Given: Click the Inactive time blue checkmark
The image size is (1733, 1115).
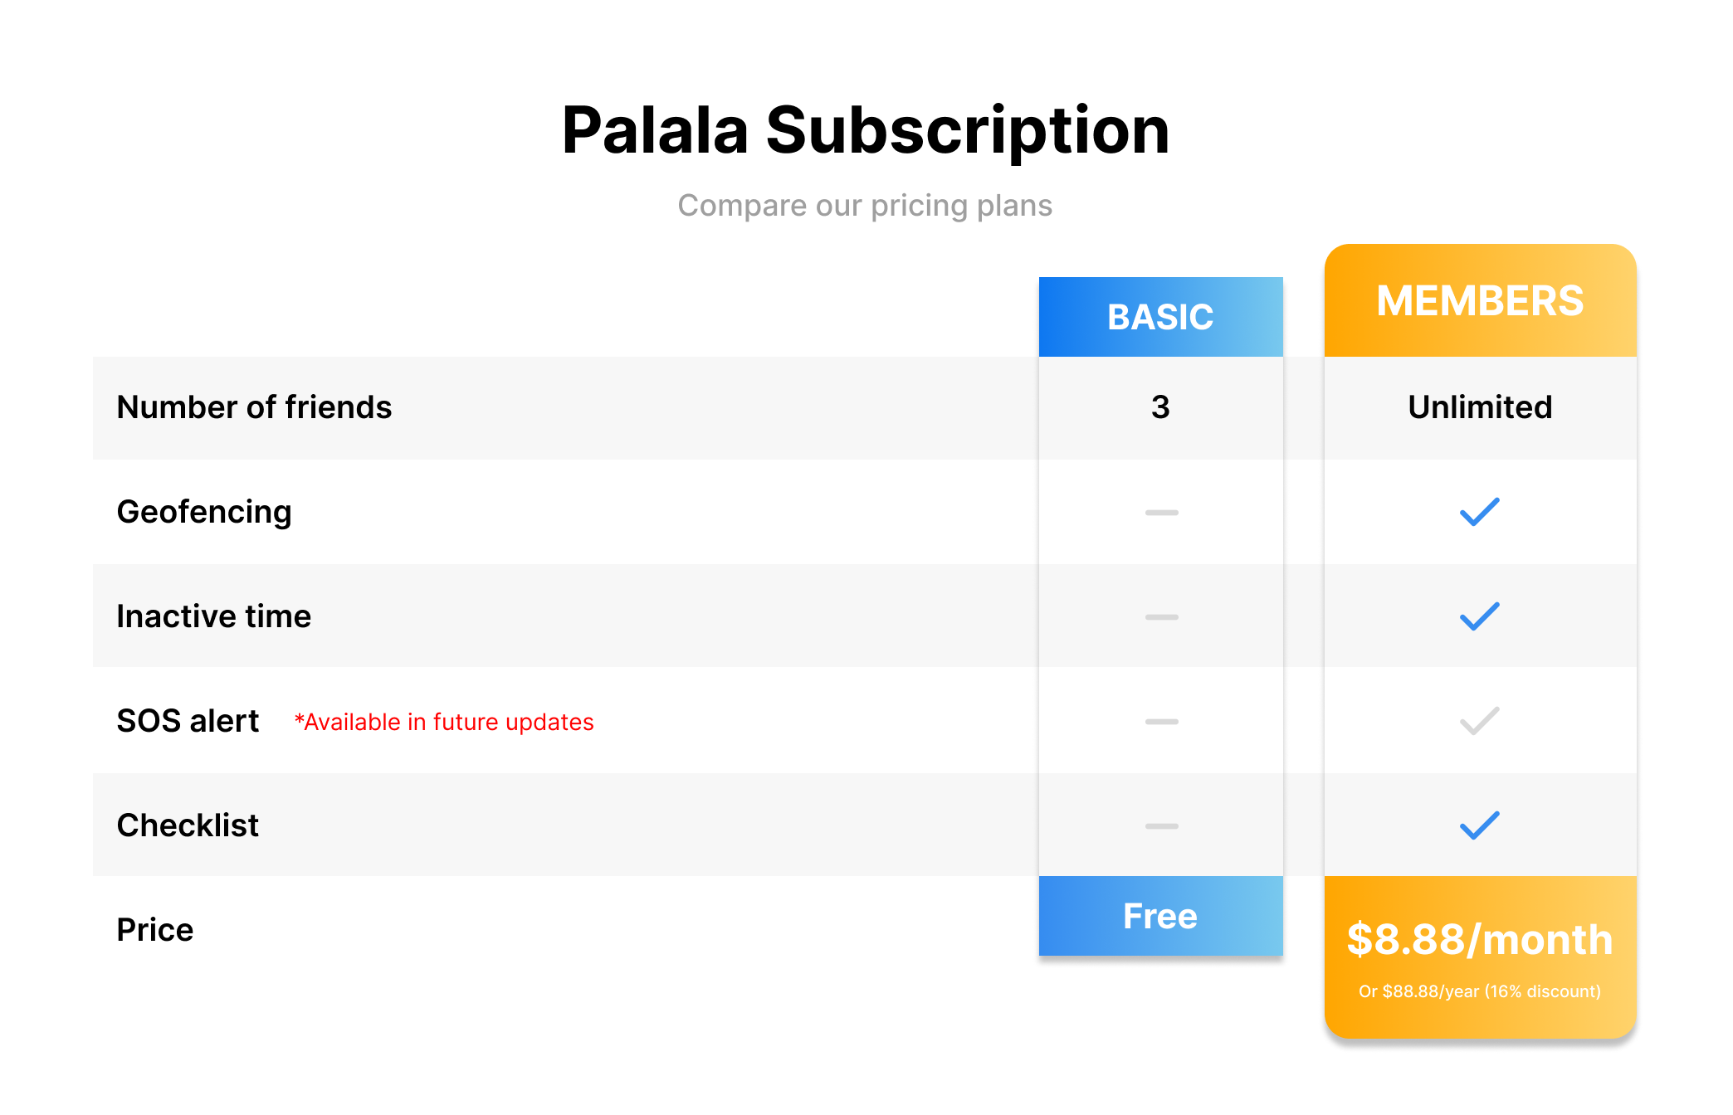Looking at the screenshot, I should (x=1479, y=616).
